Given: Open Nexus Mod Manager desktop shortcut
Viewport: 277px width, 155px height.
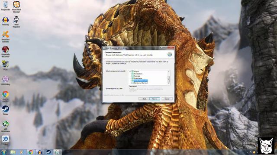Looking at the screenshot, I should pos(16,7).
